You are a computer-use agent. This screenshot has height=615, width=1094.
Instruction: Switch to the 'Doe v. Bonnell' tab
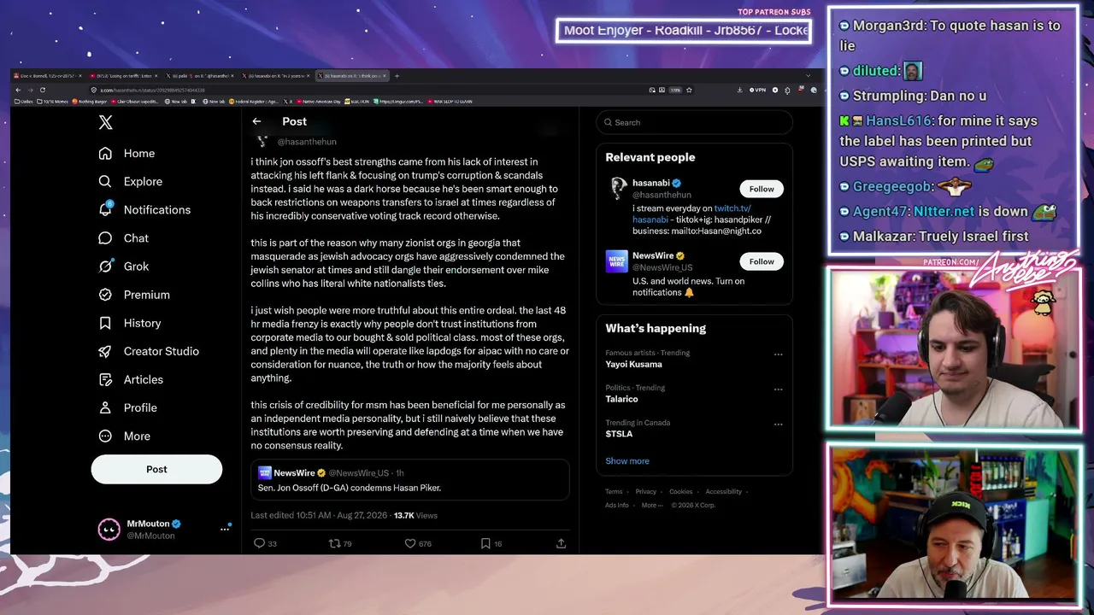(46, 76)
